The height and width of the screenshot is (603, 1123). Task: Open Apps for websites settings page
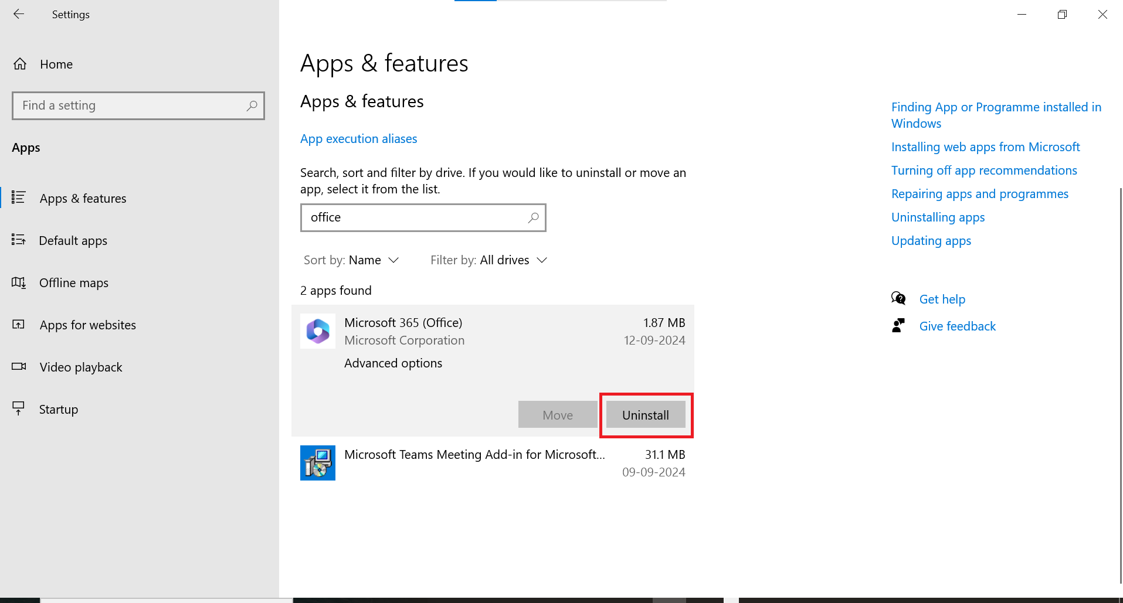(x=87, y=325)
